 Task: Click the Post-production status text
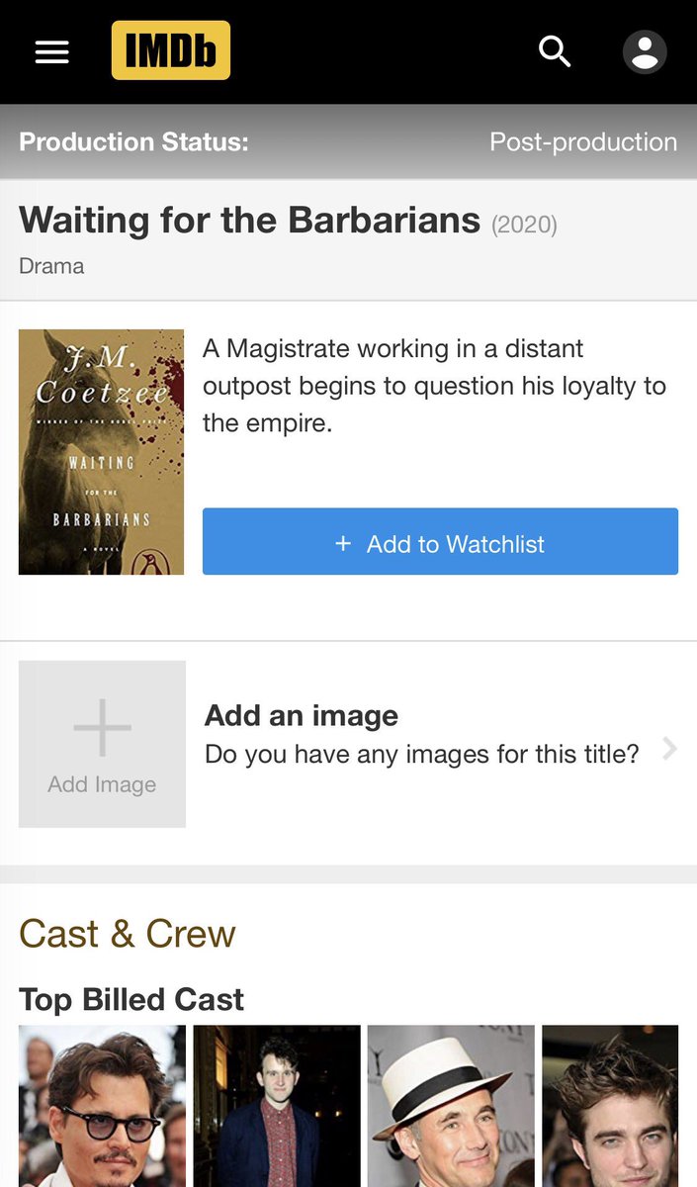tap(583, 141)
